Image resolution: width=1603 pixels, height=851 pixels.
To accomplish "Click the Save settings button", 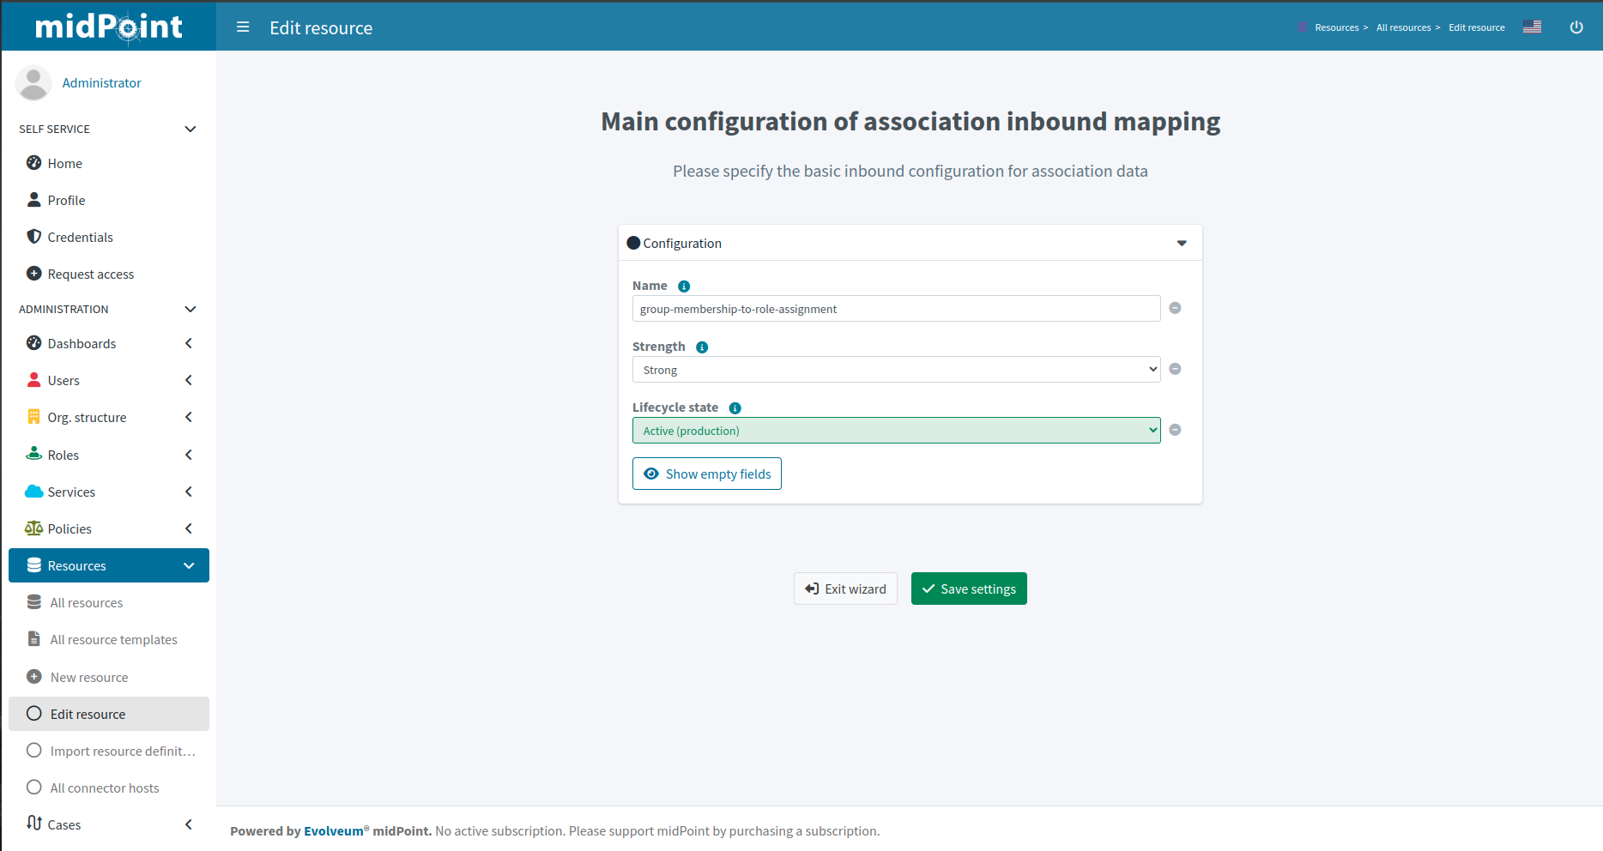I will pos(968,588).
